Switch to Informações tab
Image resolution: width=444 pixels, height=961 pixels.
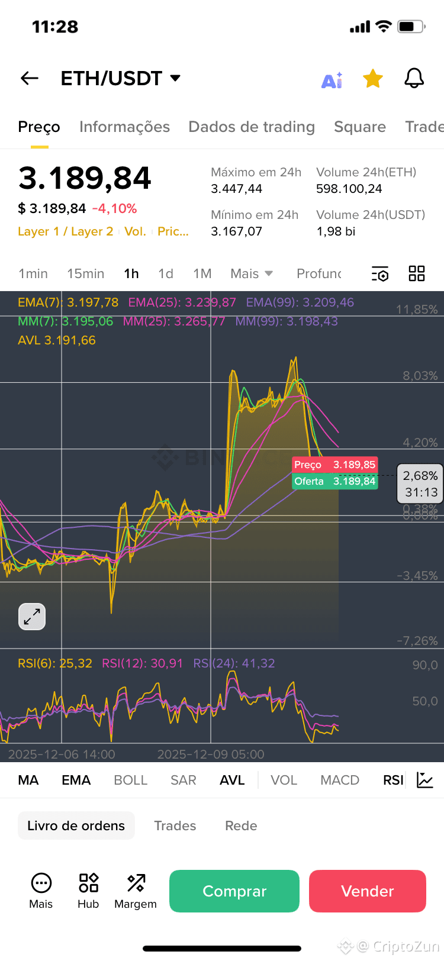[124, 127]
